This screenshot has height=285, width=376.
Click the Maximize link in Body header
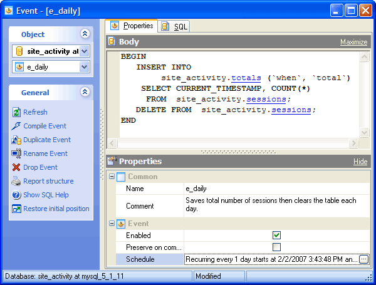click(353, 42)
